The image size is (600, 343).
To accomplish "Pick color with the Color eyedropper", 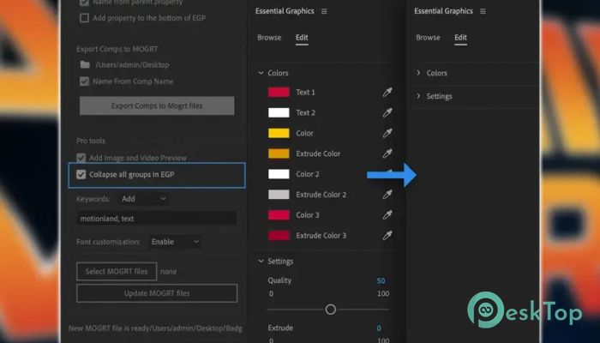I will pos(387,133).
